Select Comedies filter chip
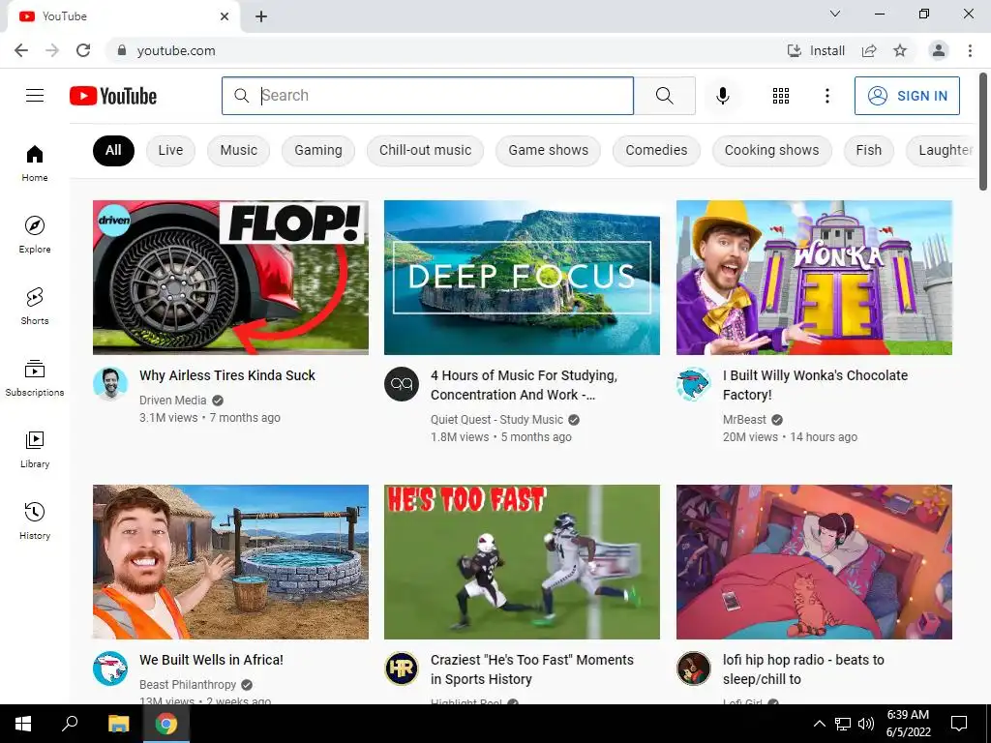991x743 pixels. (x=656, y=150)
